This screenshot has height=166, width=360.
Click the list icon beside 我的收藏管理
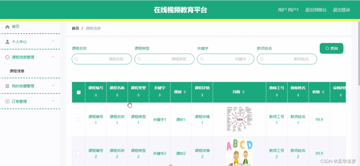point(7,86)
